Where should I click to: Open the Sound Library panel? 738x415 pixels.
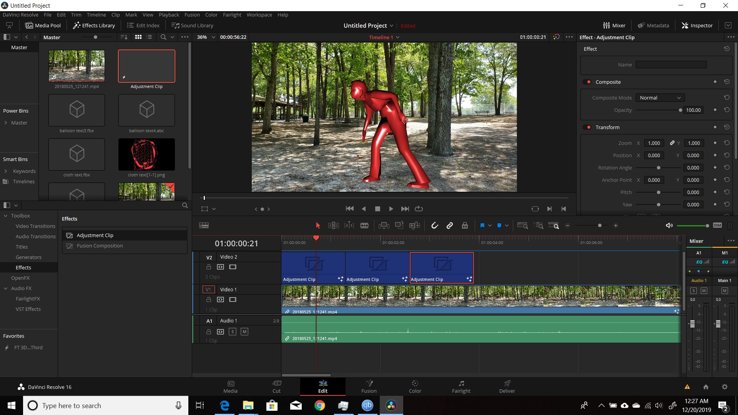192,25
